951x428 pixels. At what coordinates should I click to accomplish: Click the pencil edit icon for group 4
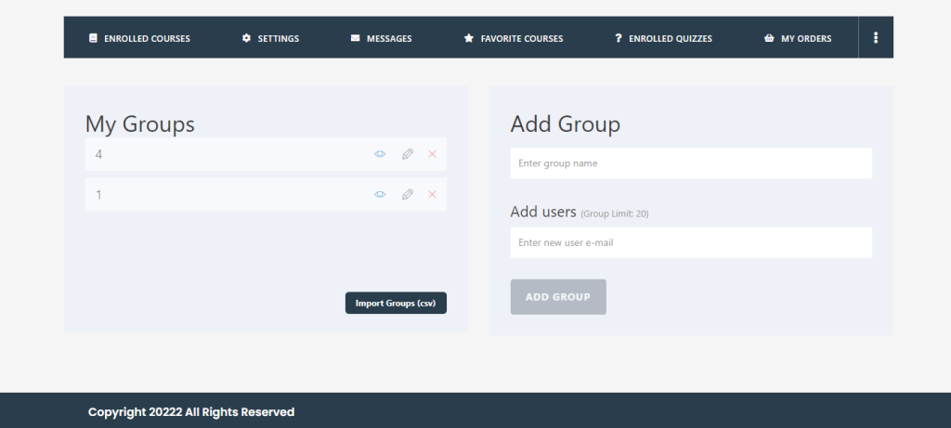coord(407,154)
